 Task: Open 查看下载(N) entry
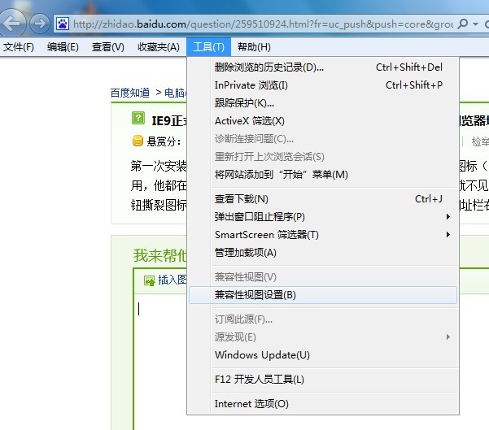coord(323,199)
